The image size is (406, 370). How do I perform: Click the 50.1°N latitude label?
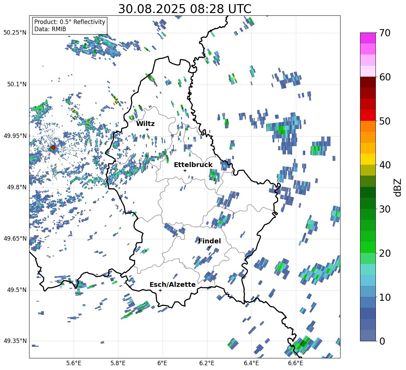click(x=16, y=84)
